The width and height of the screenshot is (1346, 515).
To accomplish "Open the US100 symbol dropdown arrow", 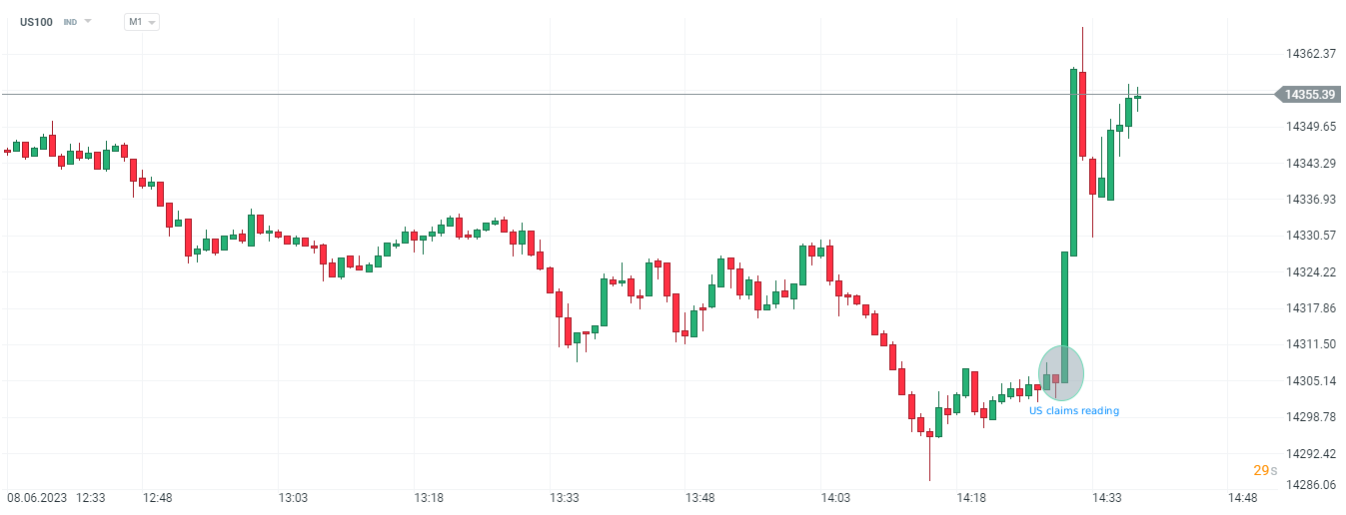I will tap(88, 21).
